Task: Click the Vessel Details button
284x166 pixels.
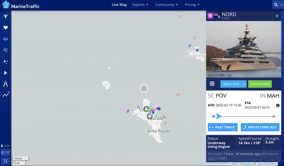Action: [260, 84]
